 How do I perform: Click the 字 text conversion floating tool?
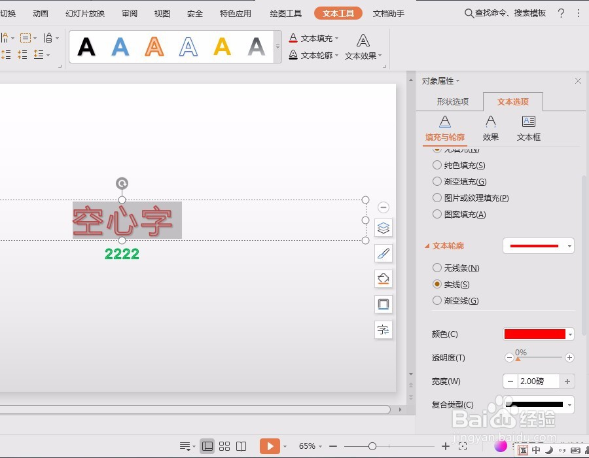coord(383,330)
